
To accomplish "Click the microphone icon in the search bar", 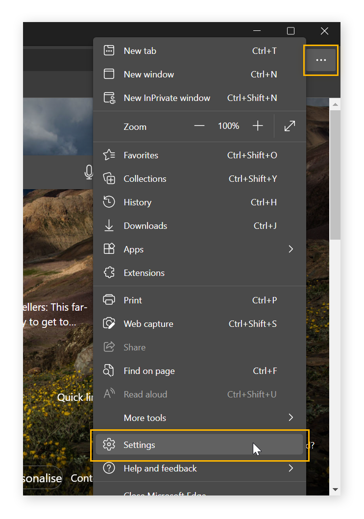I will click(x=89, y=172).
